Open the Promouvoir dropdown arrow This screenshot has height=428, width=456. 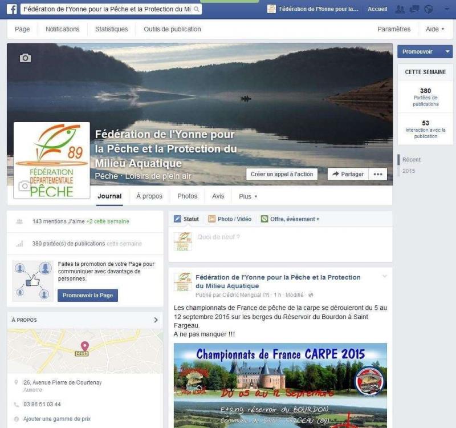click(447, 51)
